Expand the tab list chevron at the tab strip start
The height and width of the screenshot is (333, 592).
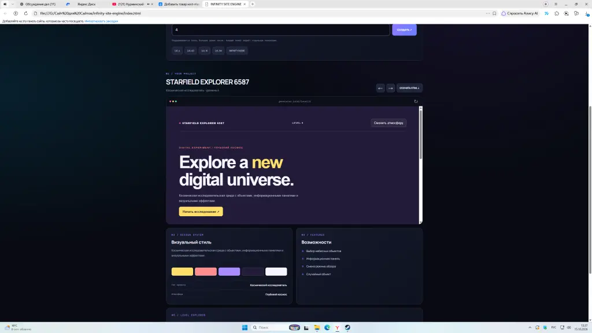(x=13, y=4)
